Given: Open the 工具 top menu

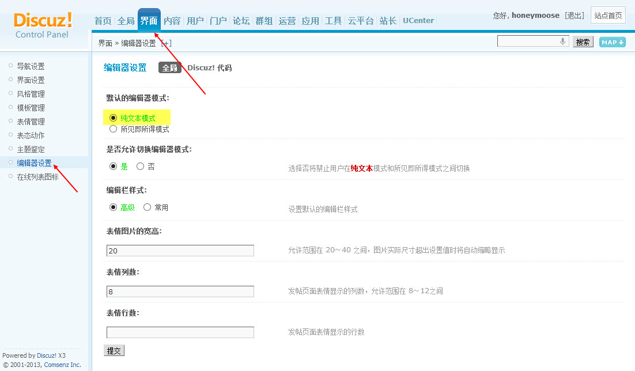Looking at the screenshot, I should (x=333, y=21).
